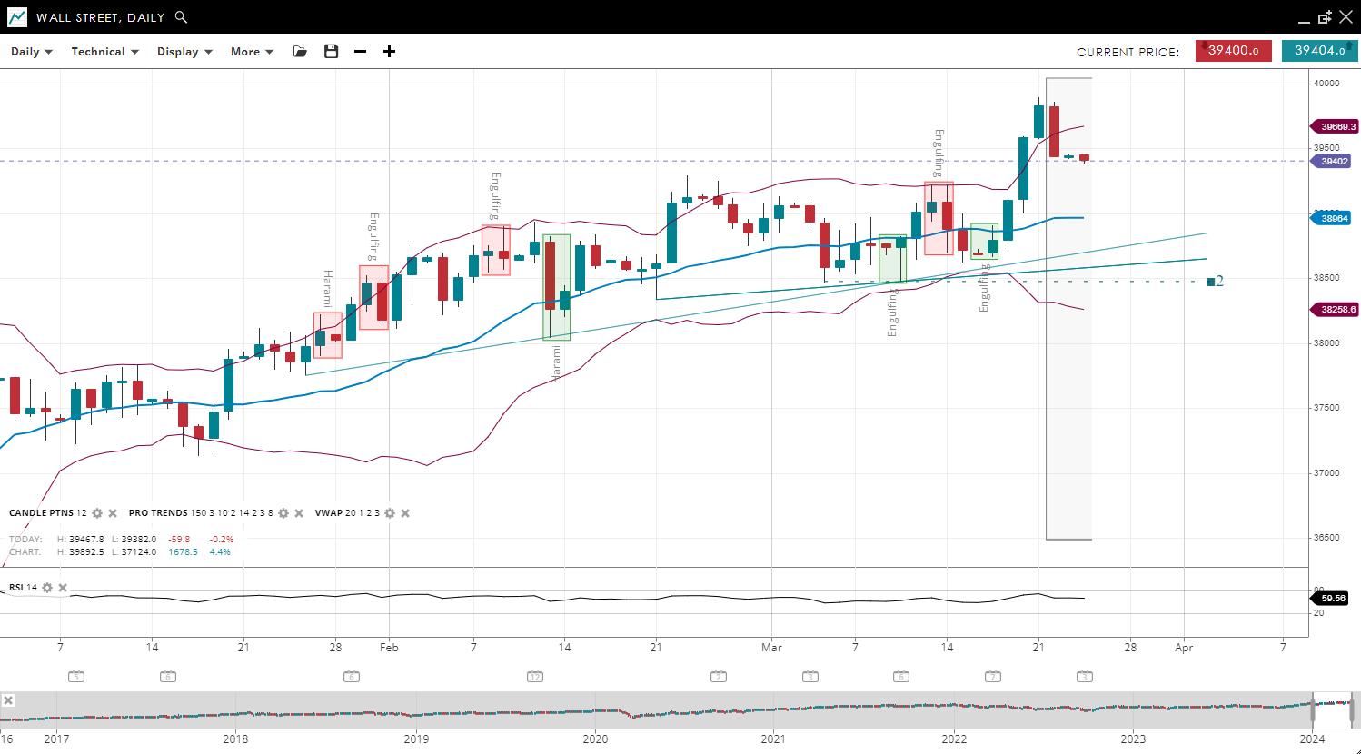The image size is (1361, 754).
Task: Remove the RSI indicator panel
Action: (x=63, y=588)
